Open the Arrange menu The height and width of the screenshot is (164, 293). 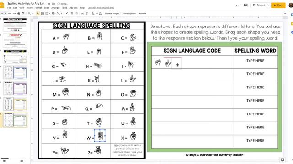[x=55, y=8]
